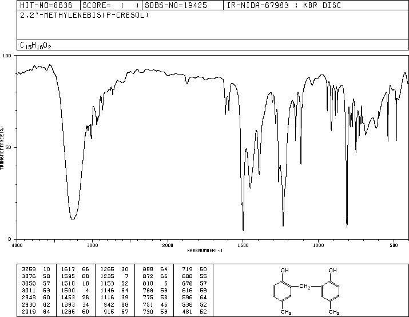409x317 pixels.
Task: Click the 2000 x-axis tick label
Action: pyautogui.click(x=168, y=245)
